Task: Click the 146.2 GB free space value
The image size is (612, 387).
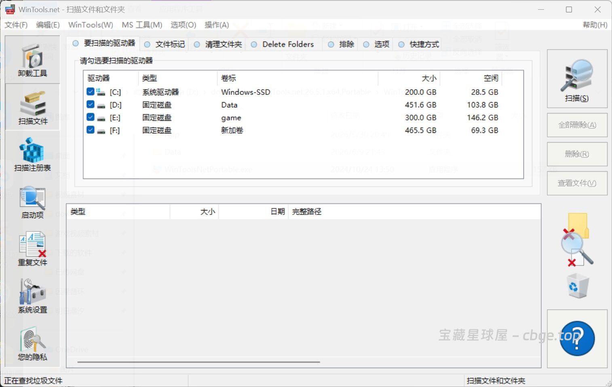Action: (483, 118)
